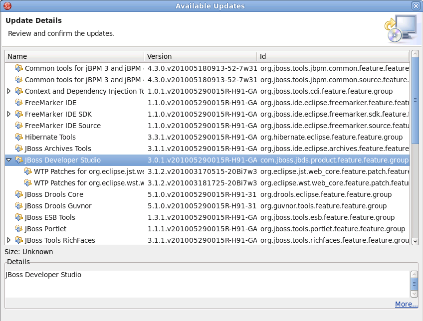Click the feature icon beside JBoss Archives Tools

[x=19, y=148]
